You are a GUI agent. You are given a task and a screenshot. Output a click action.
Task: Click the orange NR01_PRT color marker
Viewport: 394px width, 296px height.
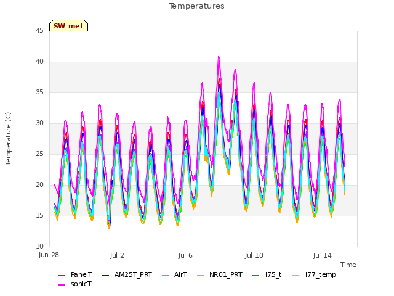200,276
